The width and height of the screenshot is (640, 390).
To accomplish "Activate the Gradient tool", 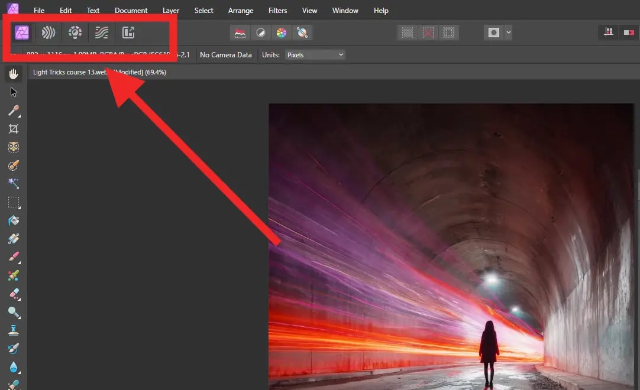I will point(14,239).
